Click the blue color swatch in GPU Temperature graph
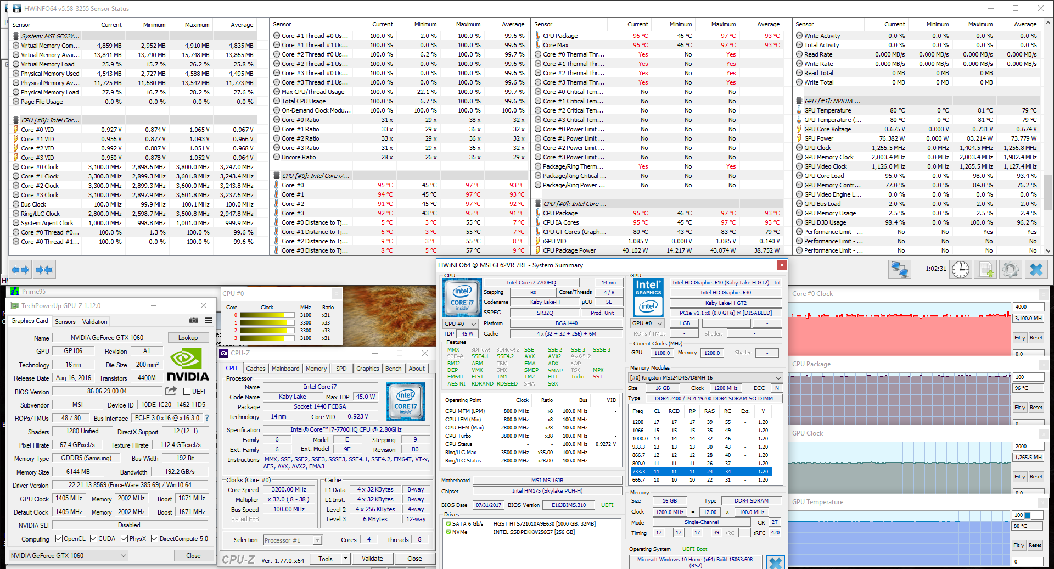The image size is (1054, 569). 1028,515
